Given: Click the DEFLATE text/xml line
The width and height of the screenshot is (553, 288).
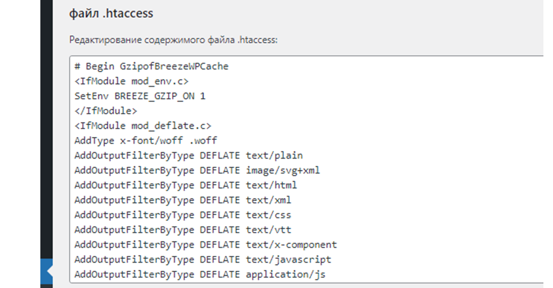Looking at the screenshot, I should 183,200.
